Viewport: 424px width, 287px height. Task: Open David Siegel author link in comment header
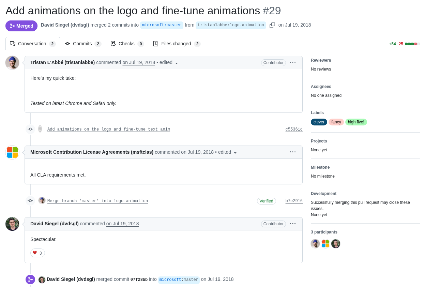[55, 224]
